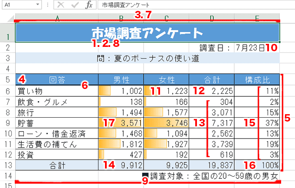Image resolution: width=295 pixels, height=188 pixels.
Task: Click the date cell showing 7月23日
Action: click(251, 47)
